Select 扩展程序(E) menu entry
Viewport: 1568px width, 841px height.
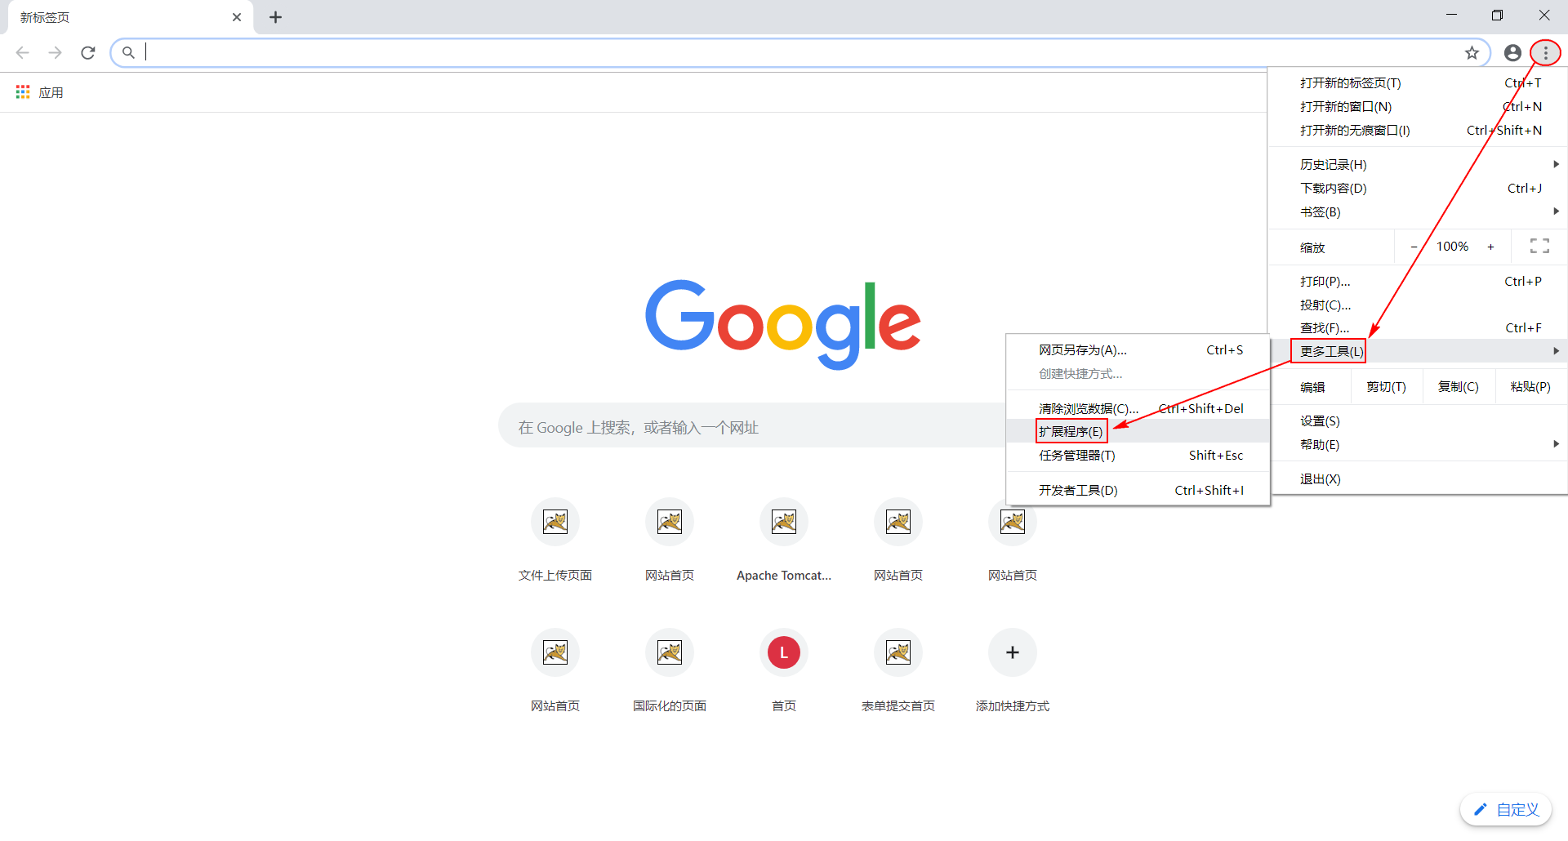(x=1071, y=431)
